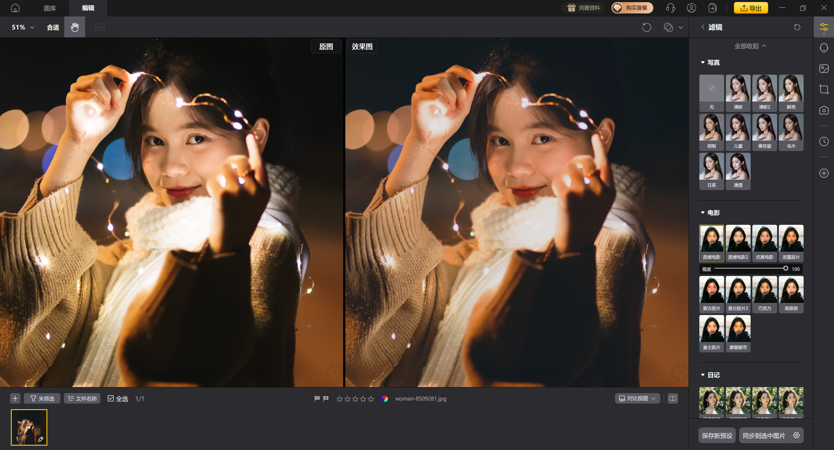Viewport: 834px width, 450px height.
Task: Click the 导出 export button
Action: click(751, 8)
